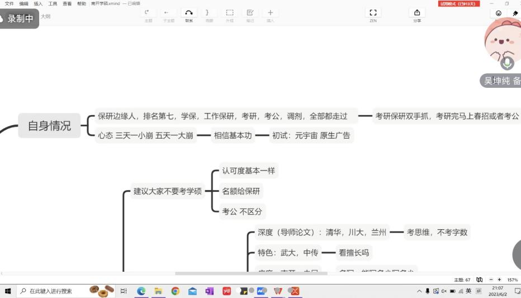
Task: Open Task View on the taskbar
Action: (x=124, y=291)
